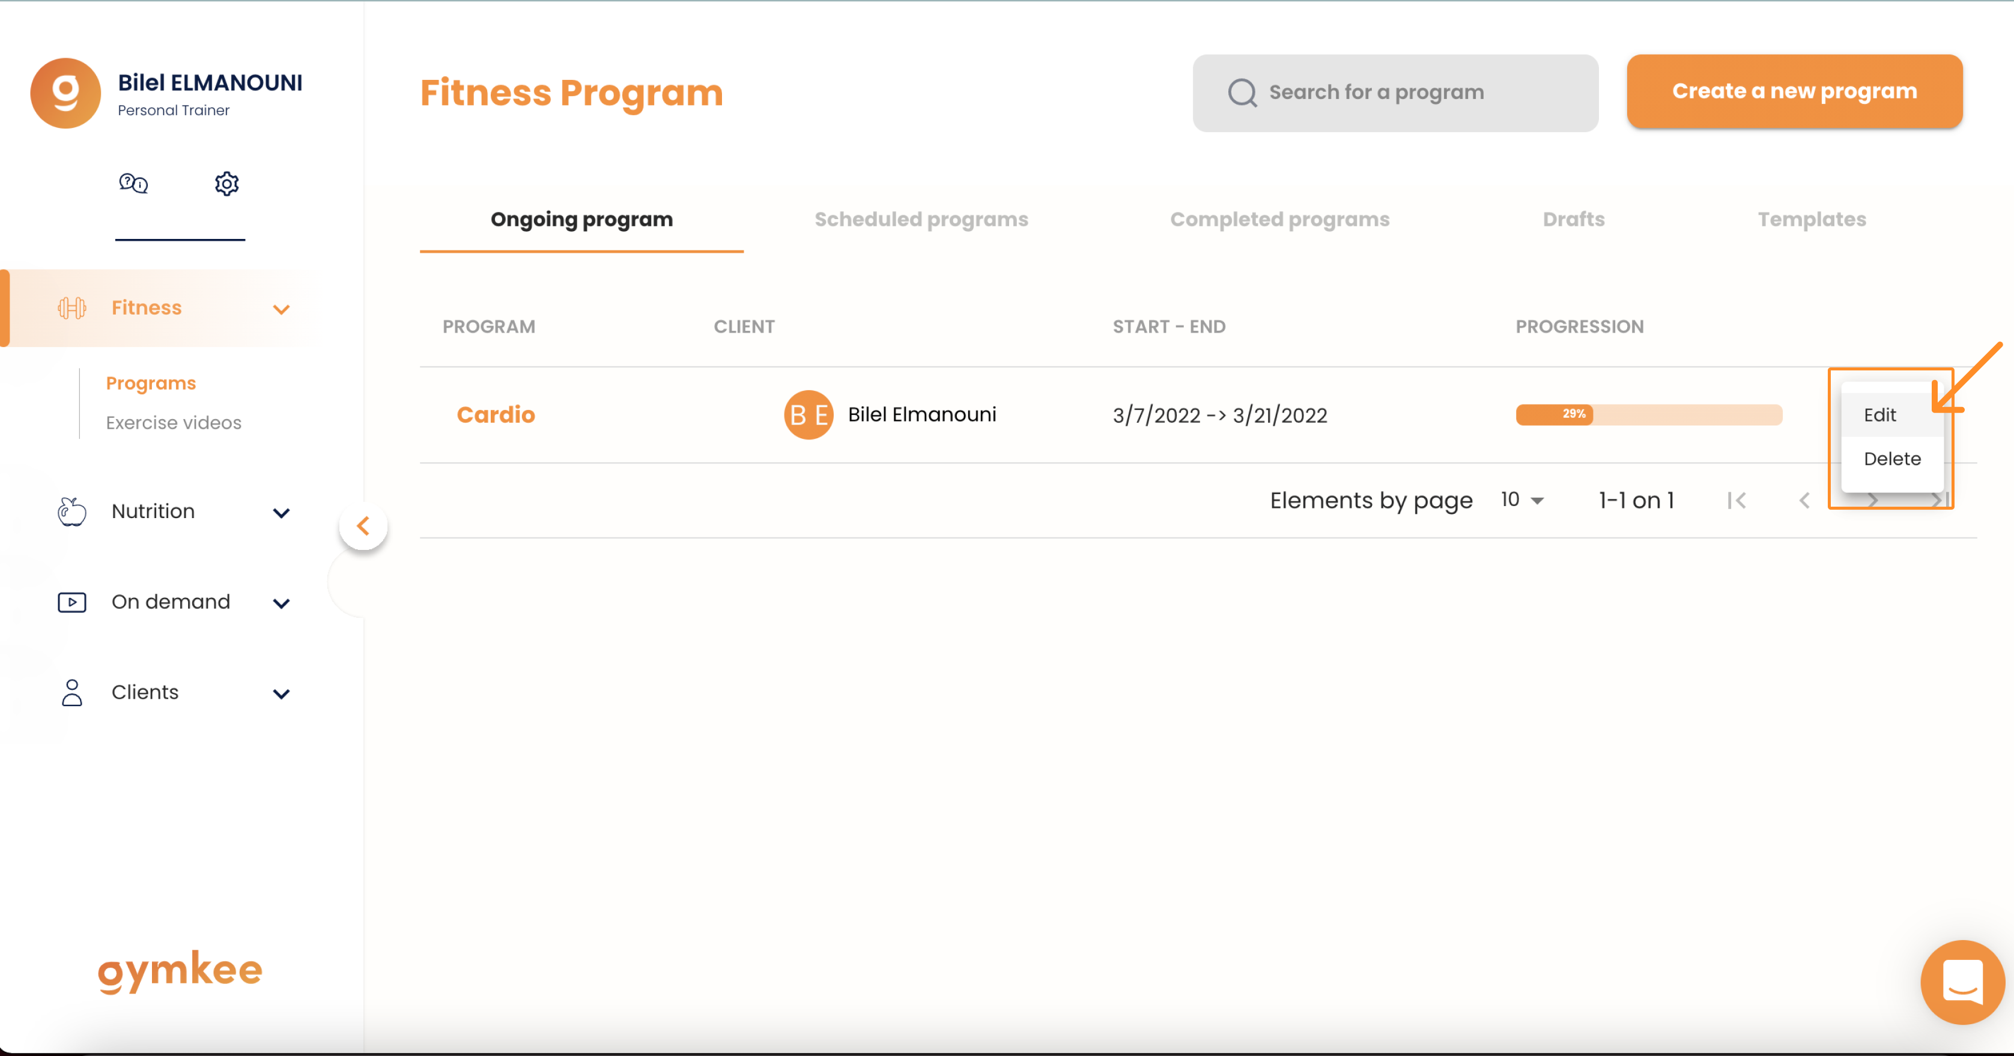Go to first page of results
2014x1056 pixels.
coord(1736,500)
